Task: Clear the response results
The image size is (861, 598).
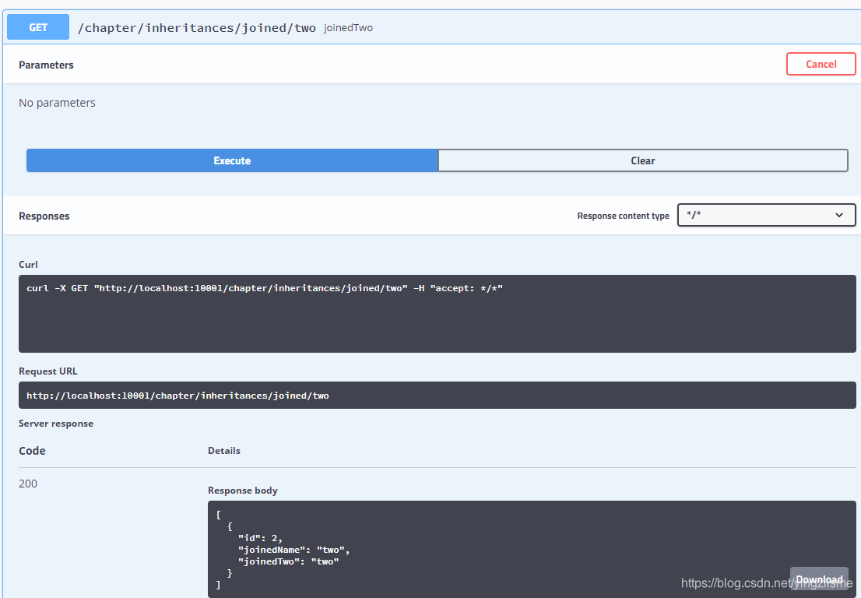Action: pos(643,160)
